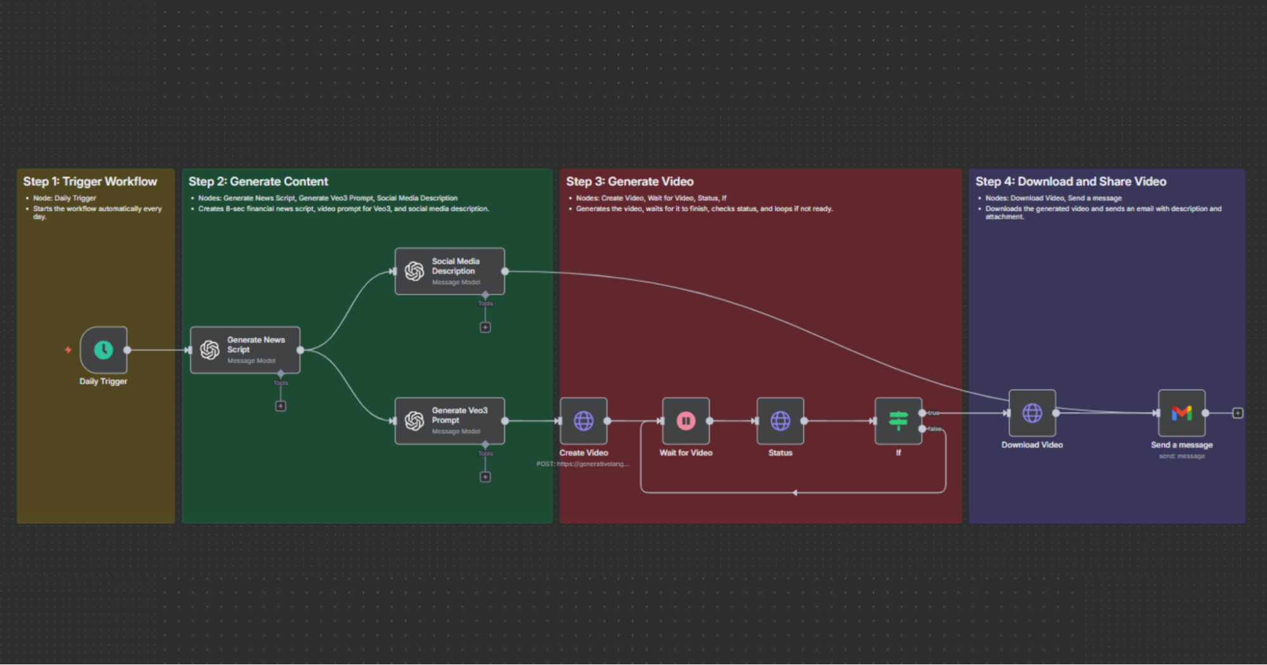Viewport: 1267px width, 665px height.
Task: Add a tool under Generate Veo3 Prompt
Action: 485,476
